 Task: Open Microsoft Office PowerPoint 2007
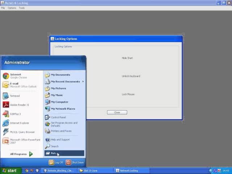point(21,141)
